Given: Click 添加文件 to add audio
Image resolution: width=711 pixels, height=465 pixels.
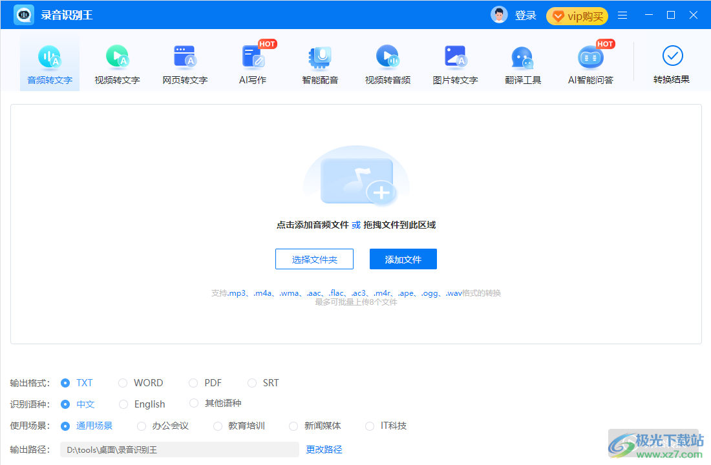Looking at the screenshot, I should 403,258.
